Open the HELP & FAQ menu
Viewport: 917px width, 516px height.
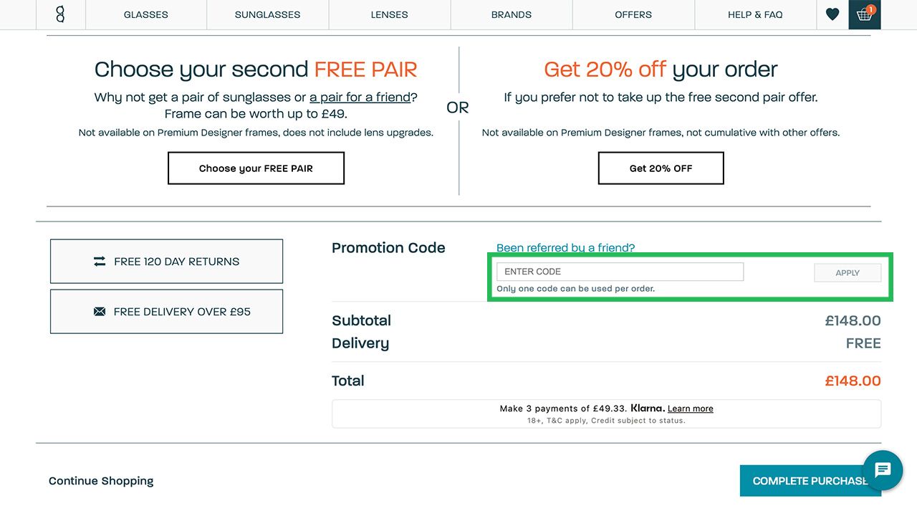[x=756, y=14]
